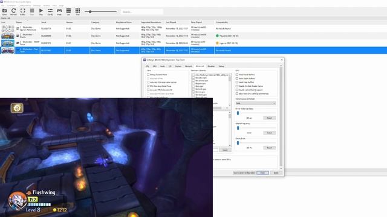Toggle Allow Host GPU Labels checkbox
The width and height of the screenshot is (387, 217).
(x=237, y=94)
